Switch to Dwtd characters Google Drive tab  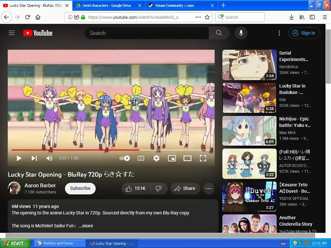[107, 5]
